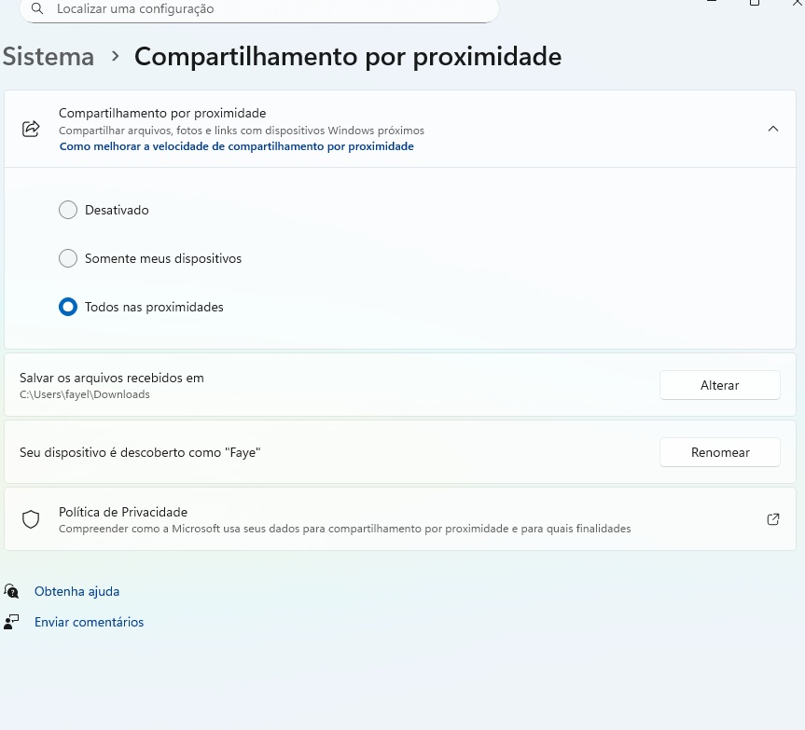Open the Sistema breadcrumb page
The image size is (805, 730).
48,56
